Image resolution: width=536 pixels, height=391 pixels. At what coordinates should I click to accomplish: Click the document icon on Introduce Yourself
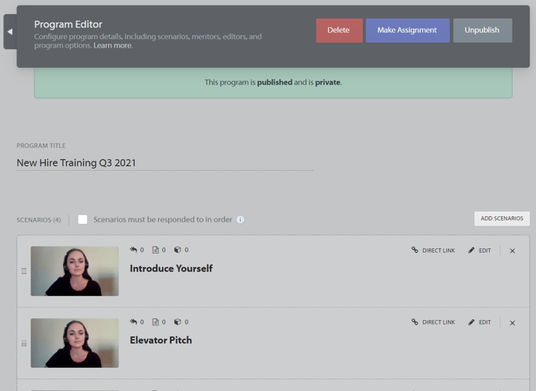pos(156,250)
